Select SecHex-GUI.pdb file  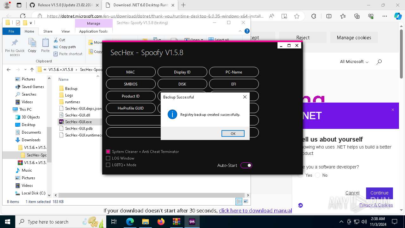point(78,128)
